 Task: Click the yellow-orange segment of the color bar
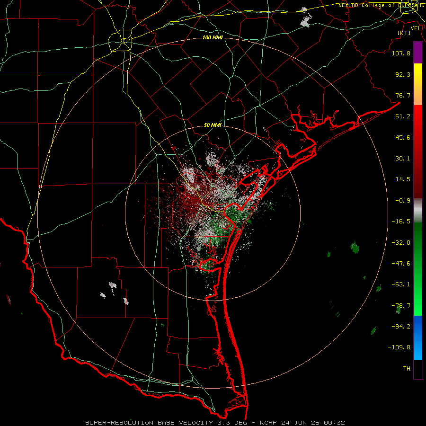coord(418,84)
